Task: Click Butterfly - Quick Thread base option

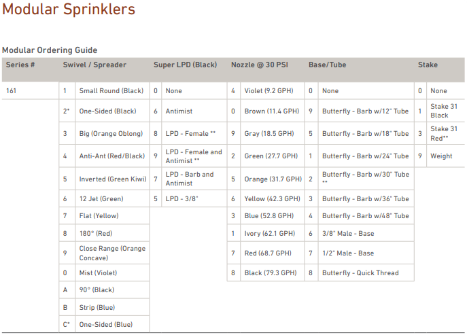Action: [360, 272]
